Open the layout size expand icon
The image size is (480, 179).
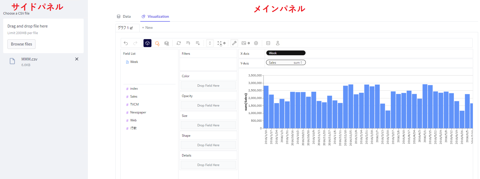pos(220,43)
